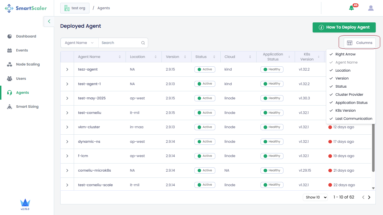The image size is (383, 215).
Task: Open notifications bell with 46 badge
Action: [x=352, y=8]
